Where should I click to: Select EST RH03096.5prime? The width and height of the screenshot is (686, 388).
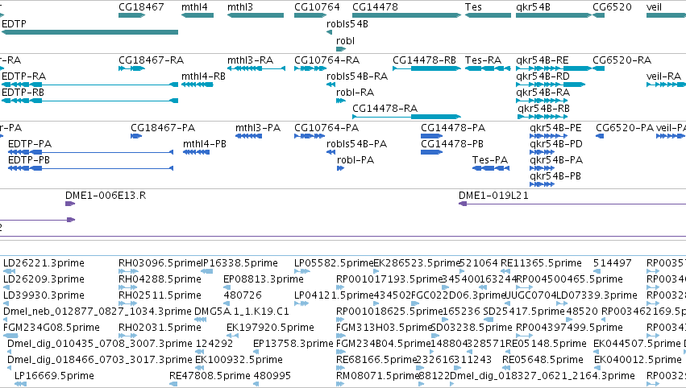pos(160,263)
